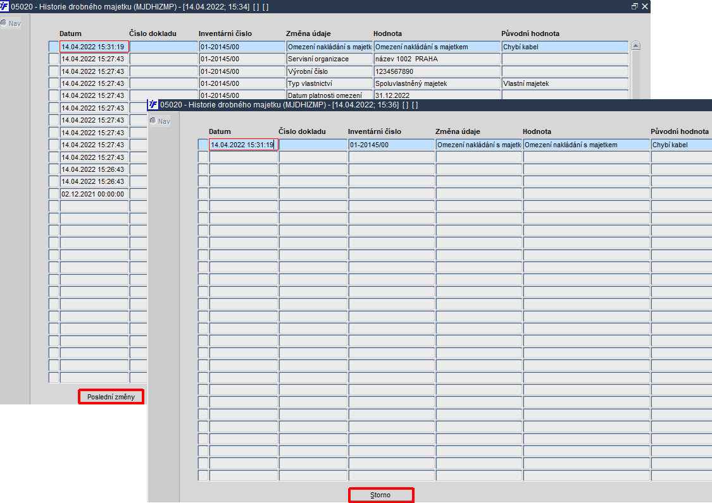Click the Datum field 14.04.2022 15:31:19 in the front window
Viewport: 712px width, 503px height.
244,145
